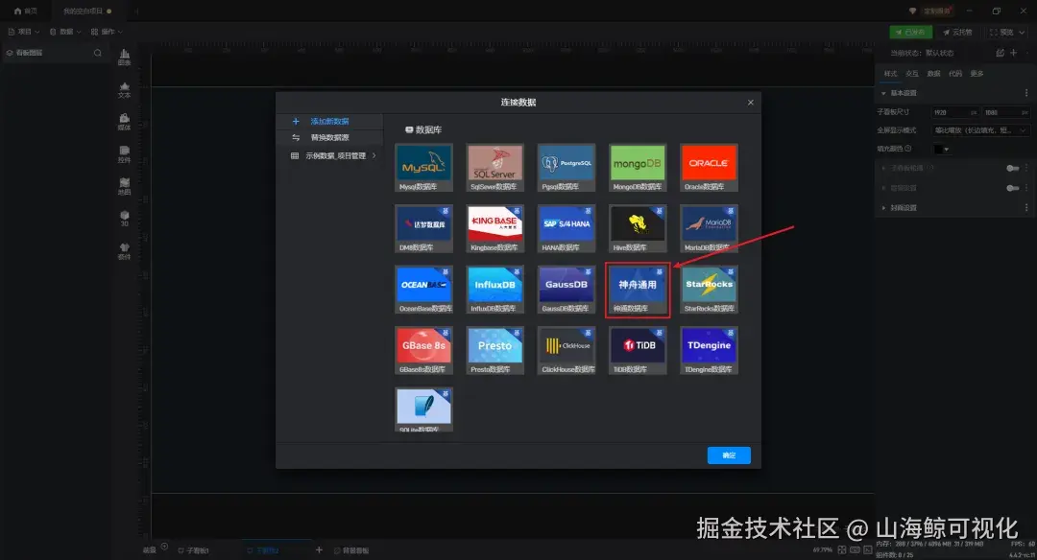Image resolution: width=1037 pixels, height=560 pixels.
Task: Close the 连接数据 dialog
Action: [751, 103]
